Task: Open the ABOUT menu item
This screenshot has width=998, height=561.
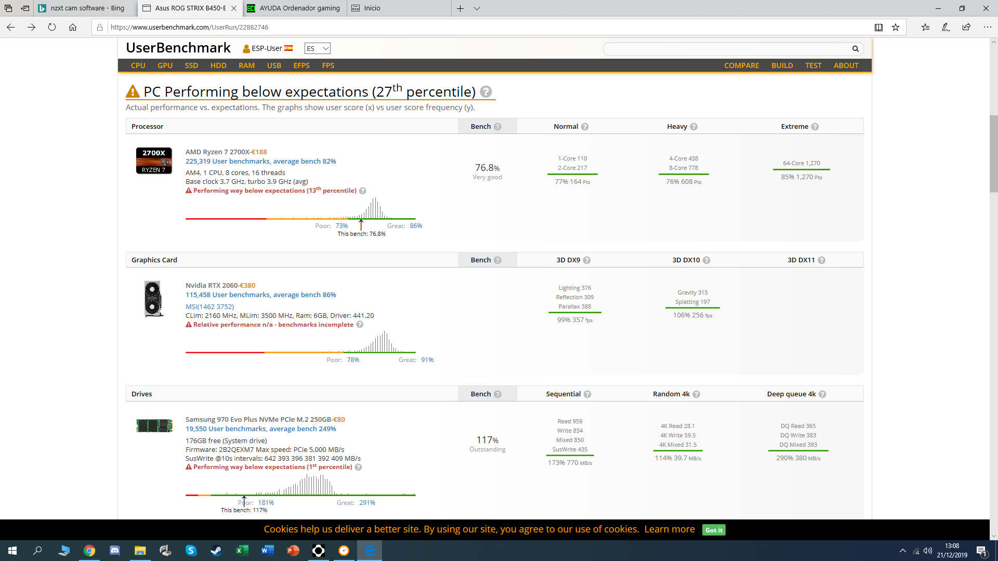Action: pyautogui.click(x=846, y=66)
